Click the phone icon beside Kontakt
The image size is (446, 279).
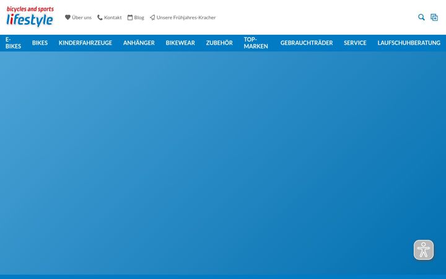(100, 17)
